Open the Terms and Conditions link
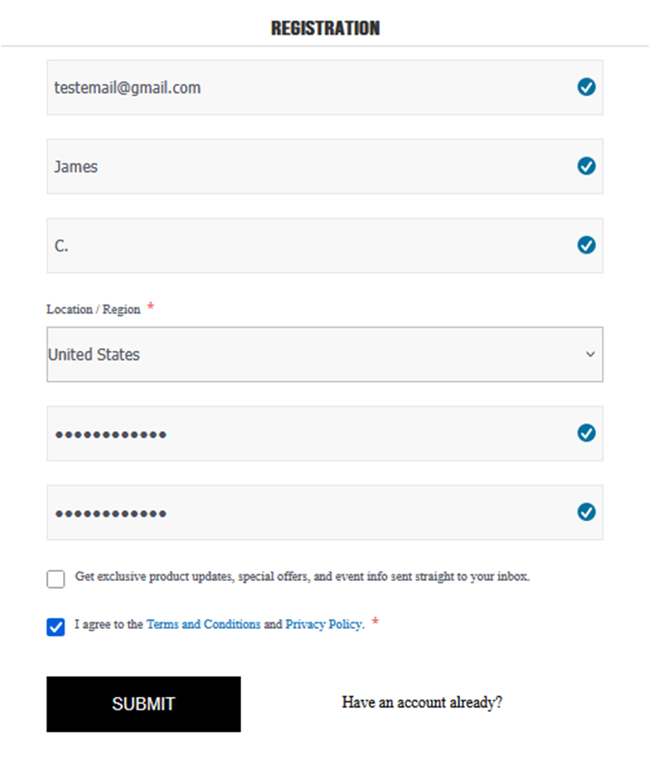Screen dimensions: 654x784 [x=203, y=625]
